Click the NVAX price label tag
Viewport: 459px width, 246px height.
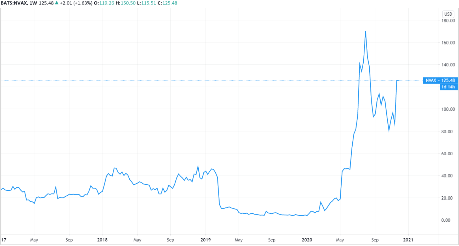430,80
